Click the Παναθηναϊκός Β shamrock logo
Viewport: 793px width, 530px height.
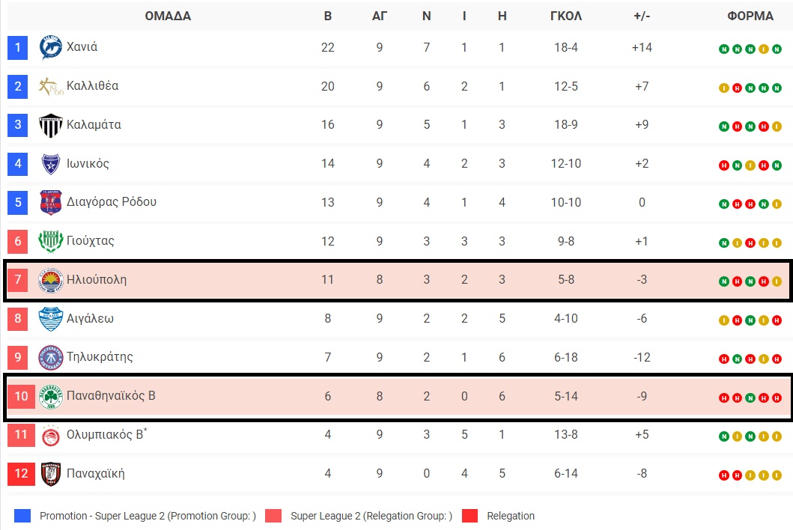pos(51,396)
